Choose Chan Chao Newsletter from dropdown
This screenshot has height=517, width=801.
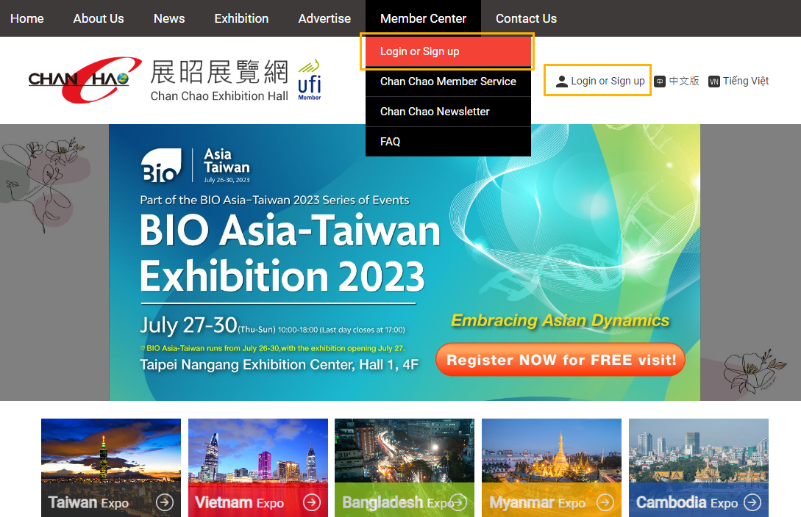pos(435,112)
